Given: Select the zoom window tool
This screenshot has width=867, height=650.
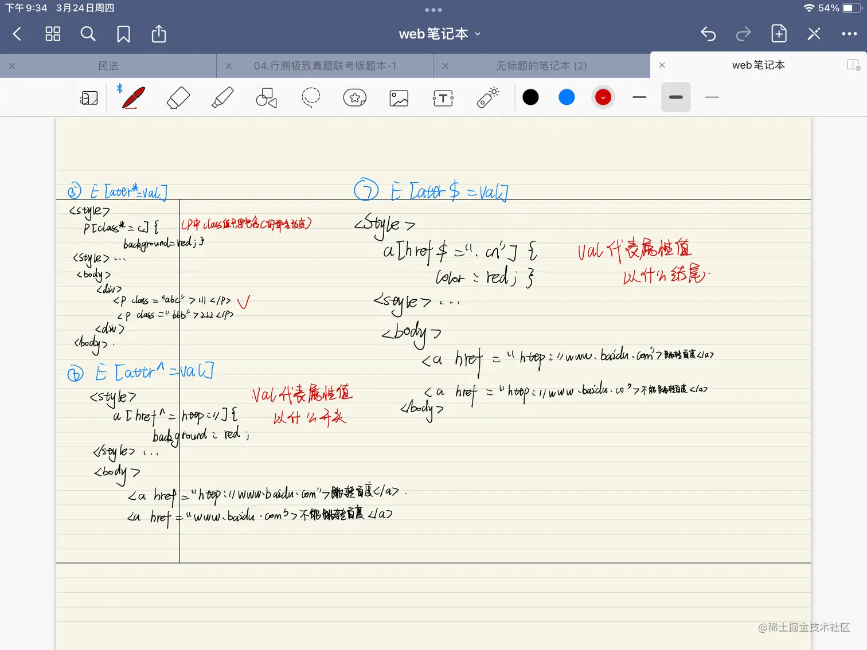Looking at the screenshot, I should tap(89, 98).
